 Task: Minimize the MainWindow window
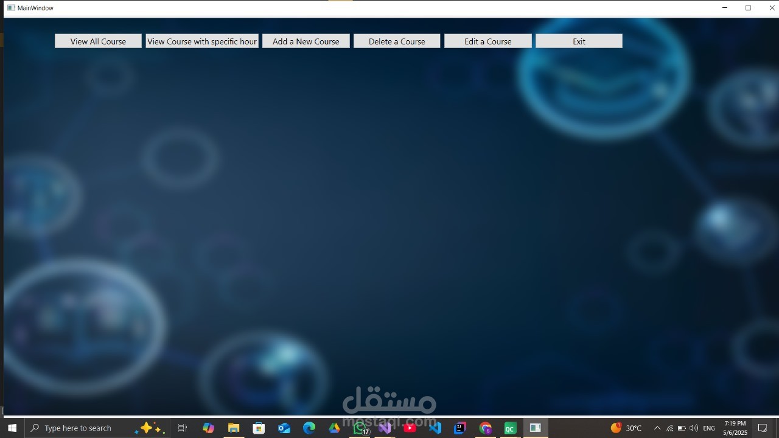click(725, 8)
